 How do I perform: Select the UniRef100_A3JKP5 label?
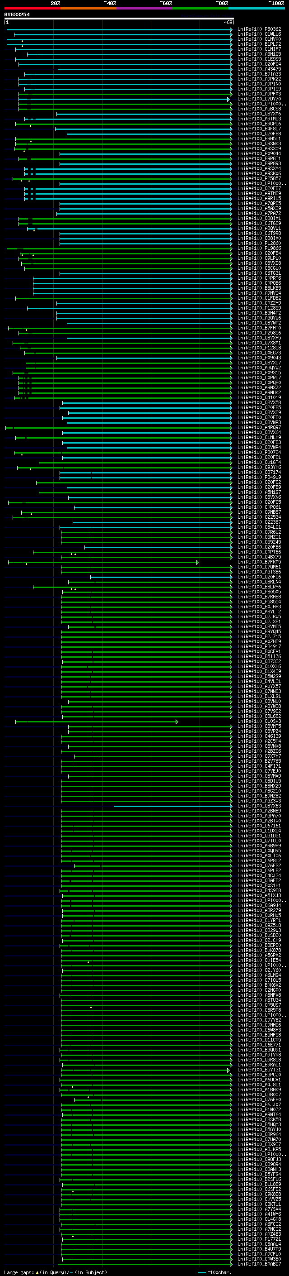pyautogui.click(x=259, y=1149)
